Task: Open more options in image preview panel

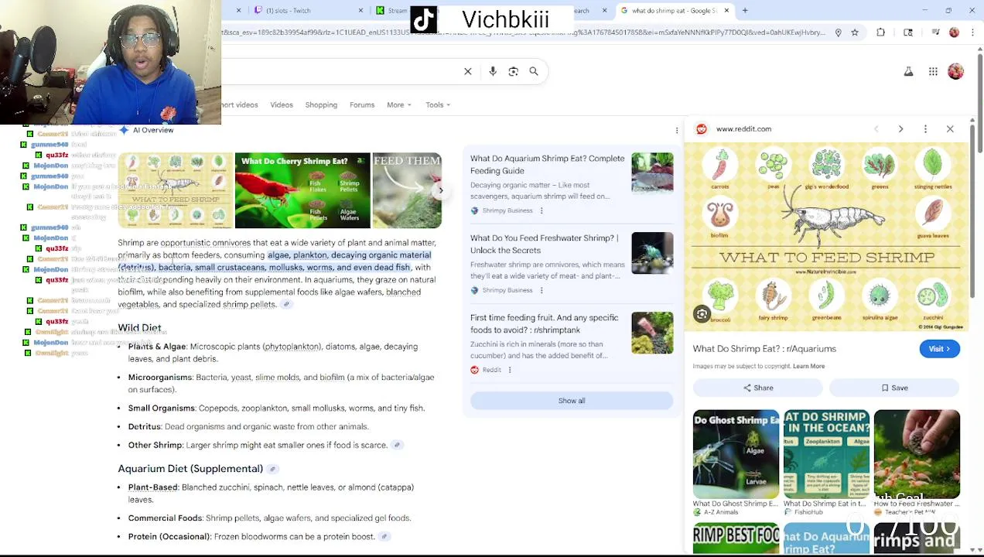Action: (925, 129)
